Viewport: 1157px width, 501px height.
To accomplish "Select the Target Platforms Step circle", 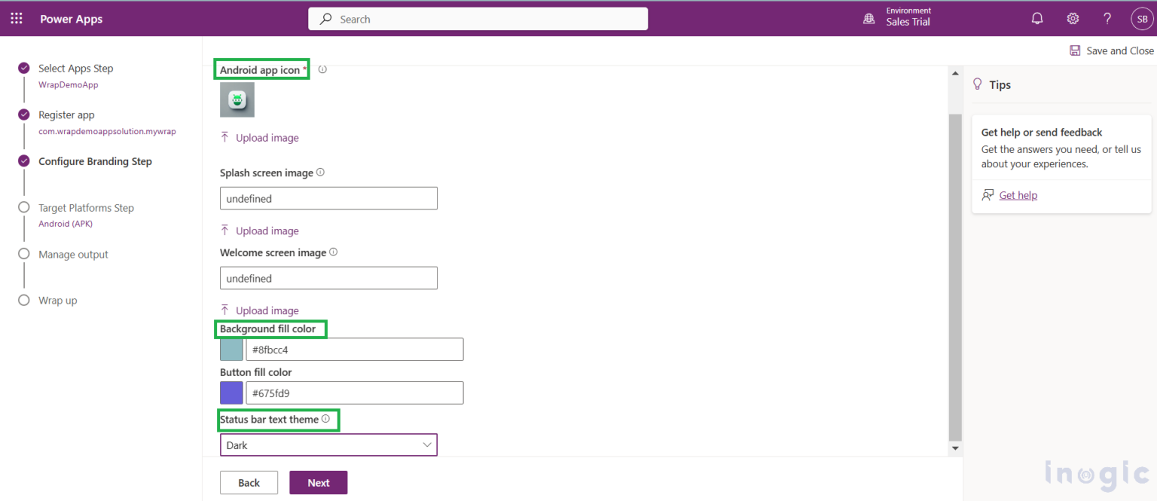I will point(23,207).
